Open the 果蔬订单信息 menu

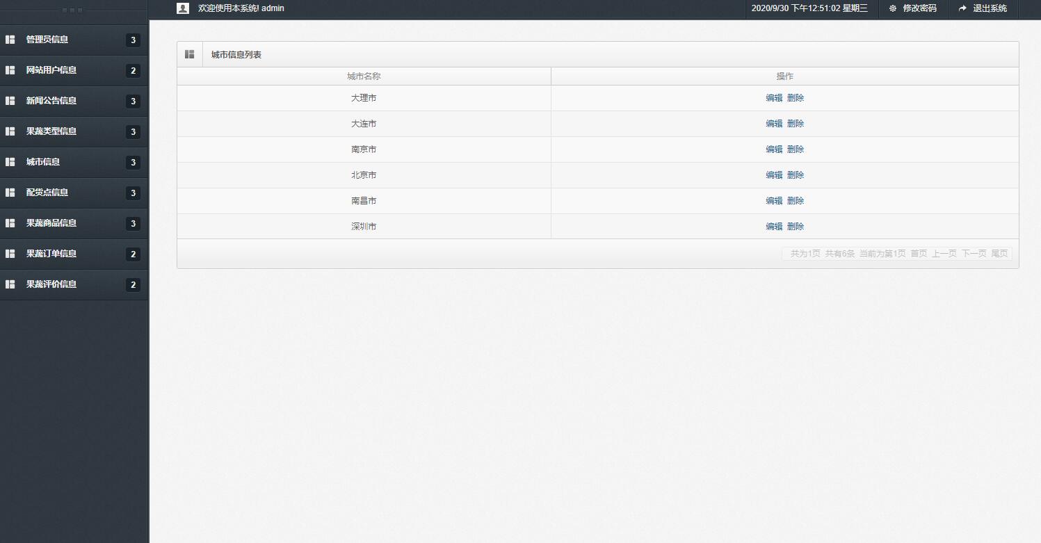tap(74, 254)
